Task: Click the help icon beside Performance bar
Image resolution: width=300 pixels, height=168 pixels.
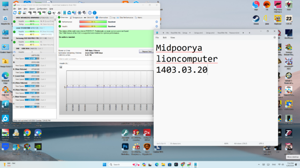Action: click(157, 22)
